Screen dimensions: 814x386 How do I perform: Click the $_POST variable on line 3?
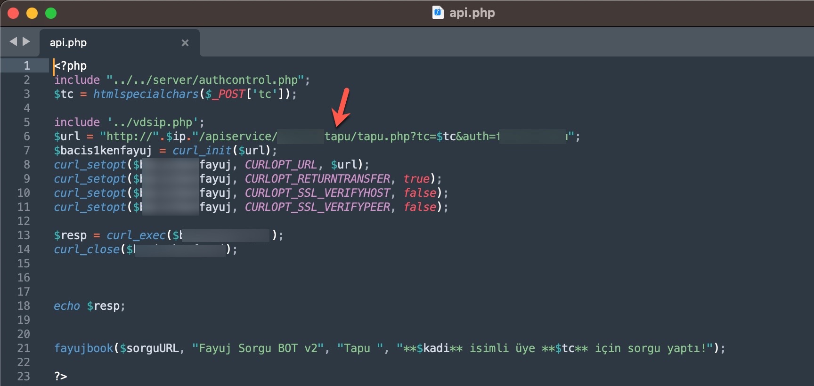click(226, 94)
